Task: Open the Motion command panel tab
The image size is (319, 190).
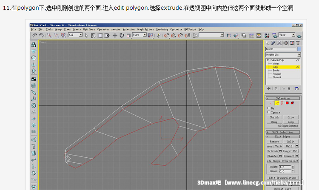Action: click(x=286, y=43)
